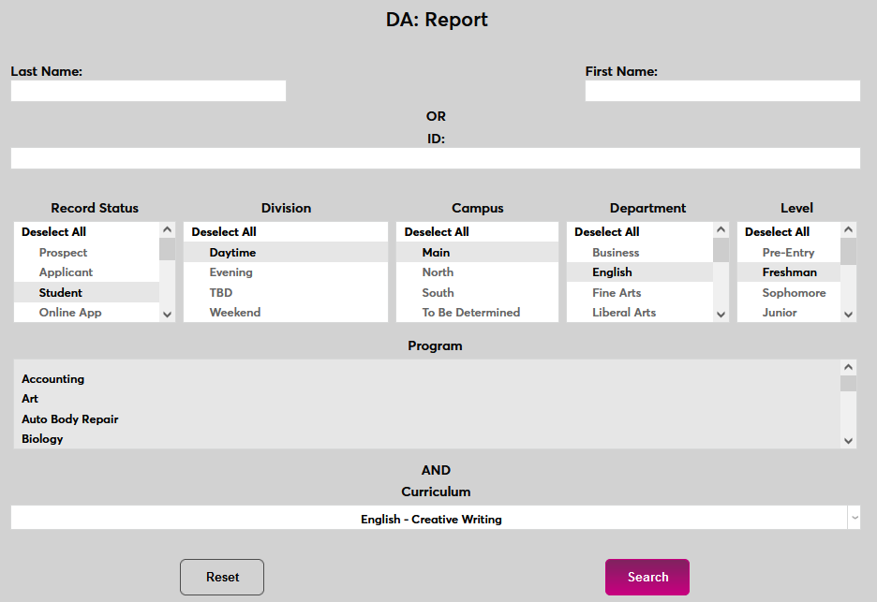Screen dimensions: 877x602
Task: Choose Fine Arts in Department list
Action: click(x=617, y=293)
